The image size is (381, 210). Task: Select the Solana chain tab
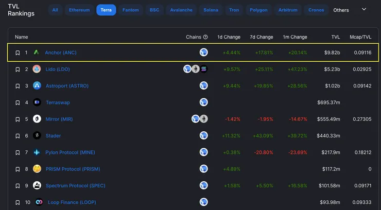tap(211, 10)
